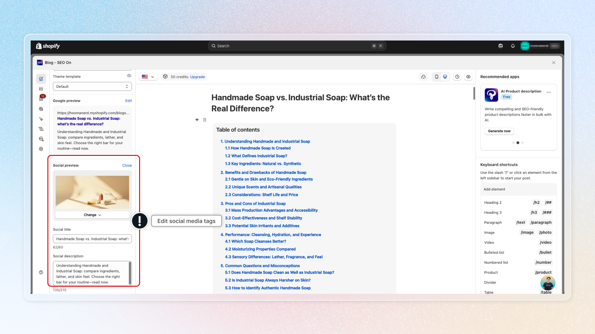Click the Shopify notification bell
The image size is (595, 334).
(513, 46)
